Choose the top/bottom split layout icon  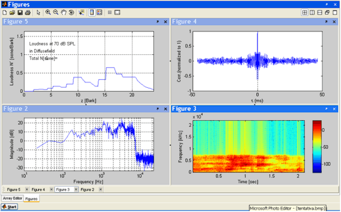pyautogui.click(x=319, y=12)
